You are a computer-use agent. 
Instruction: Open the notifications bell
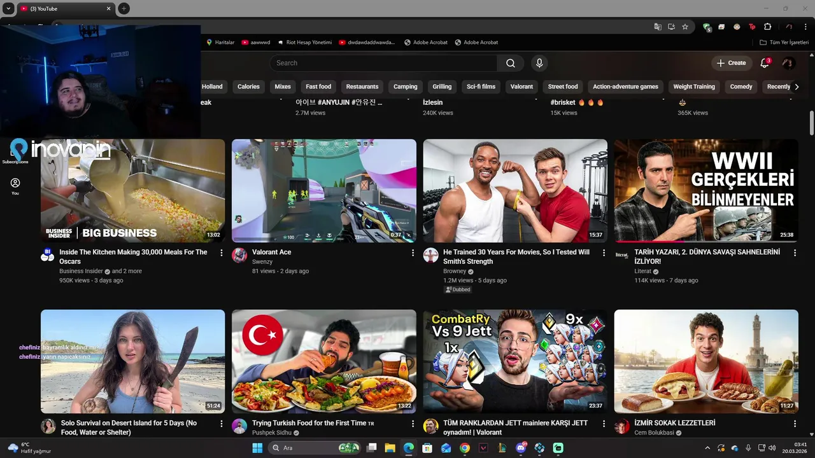765,63
